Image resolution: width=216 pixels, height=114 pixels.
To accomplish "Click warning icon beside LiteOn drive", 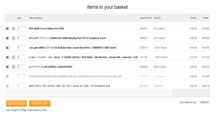I will click(x=13, y=57).
